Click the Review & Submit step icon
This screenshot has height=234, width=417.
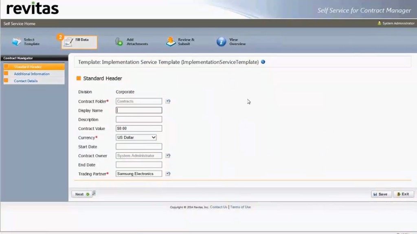171,42
